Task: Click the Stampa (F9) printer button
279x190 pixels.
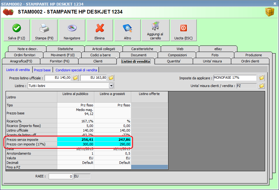Action: pyautogui.click(x=44, y=30)
